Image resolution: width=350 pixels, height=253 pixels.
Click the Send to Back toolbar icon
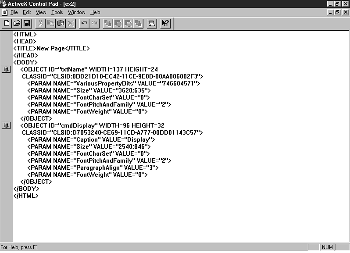[138, 23]
